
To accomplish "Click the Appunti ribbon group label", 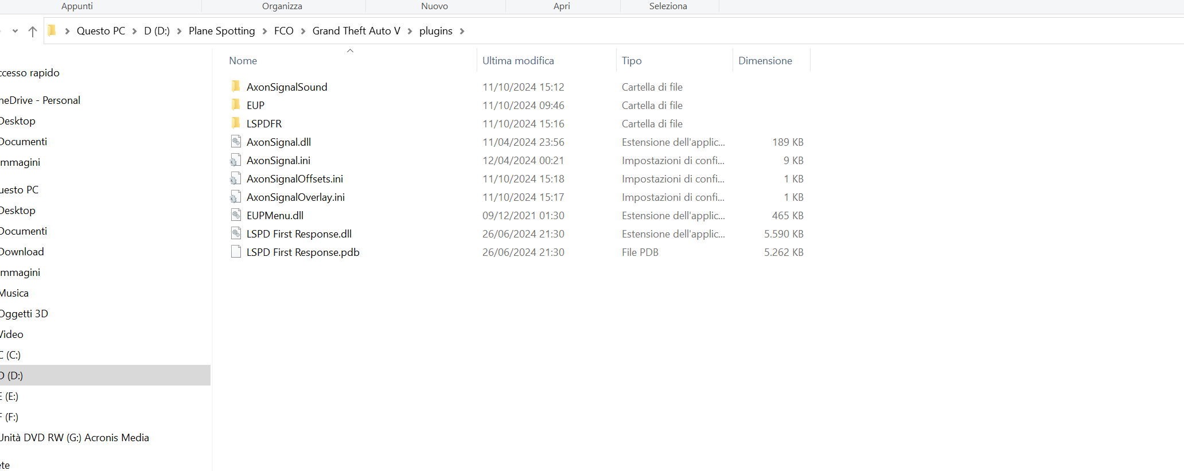I will pos(77,6).
